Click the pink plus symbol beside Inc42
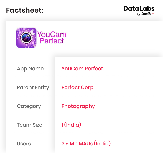This screenshot has width=163, height=153. pyautogui.click(x=153, y=14)
